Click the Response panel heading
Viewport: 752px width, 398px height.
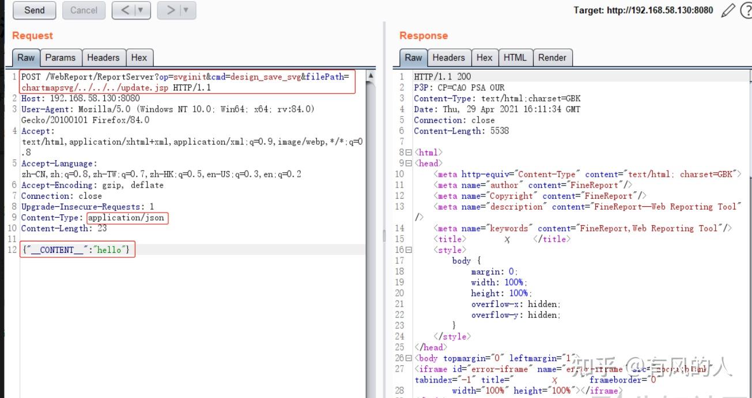[x=424, y=36]
